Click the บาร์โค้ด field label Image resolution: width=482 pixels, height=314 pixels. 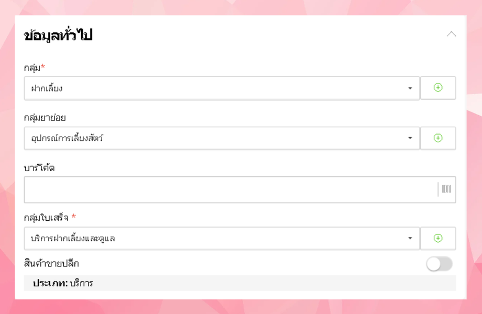click(x=39, y=168)
